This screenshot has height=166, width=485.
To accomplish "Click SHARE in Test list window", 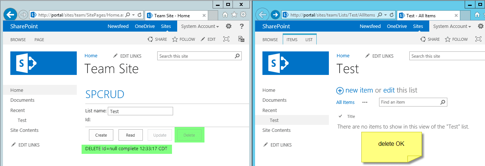I will pos(430,39).
